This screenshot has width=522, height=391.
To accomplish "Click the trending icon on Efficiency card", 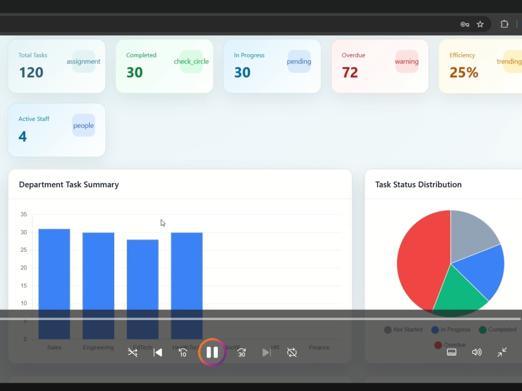I will [x=509, y=62].
